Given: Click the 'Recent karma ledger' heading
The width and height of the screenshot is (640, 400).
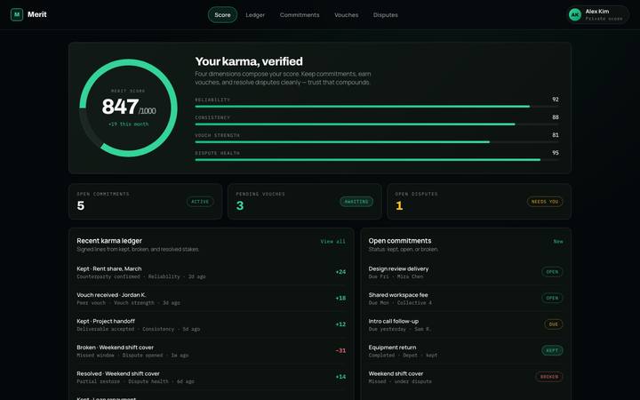Looking at the screenshot, I should point(109,241).
